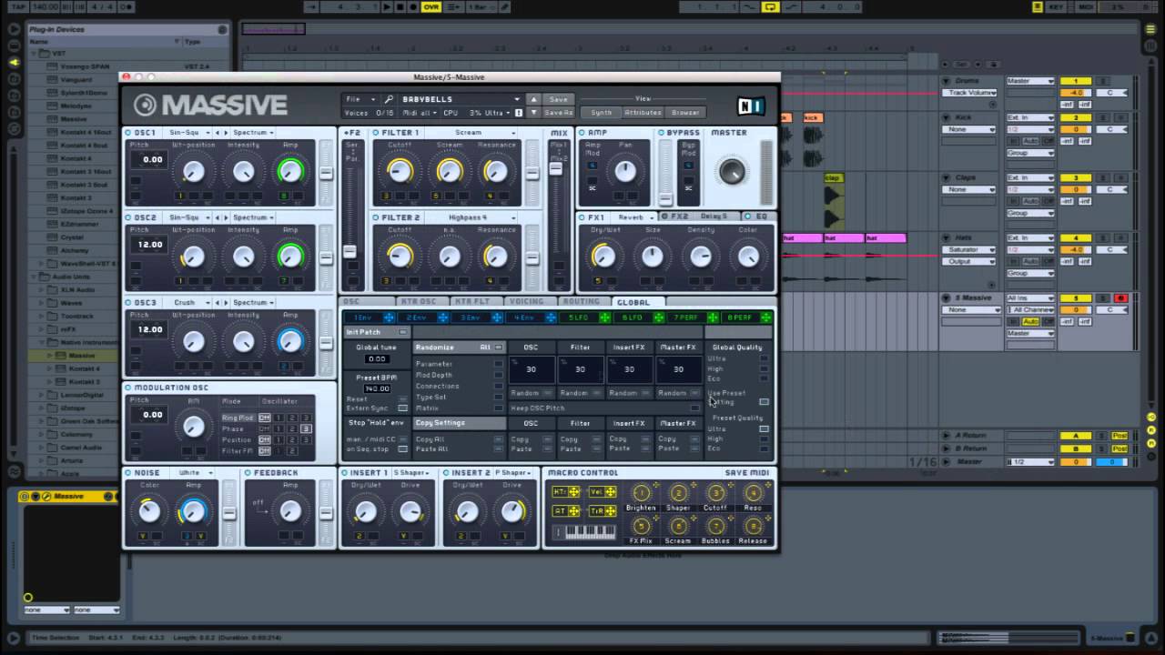Click the Save preset button

point(558,99)
